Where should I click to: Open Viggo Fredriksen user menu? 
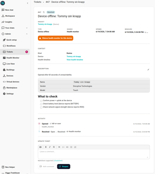pos(15,173)
